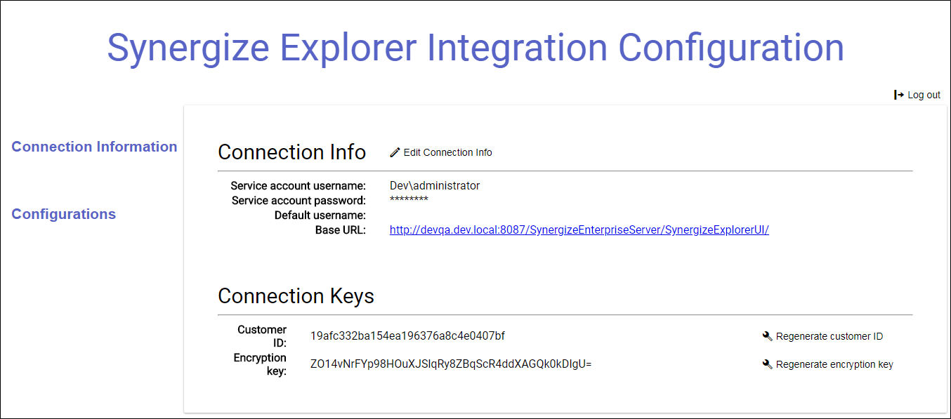This screenshot has width=951, height=419.
Task: Click the Default username label
Action: [x=320, y=215]
